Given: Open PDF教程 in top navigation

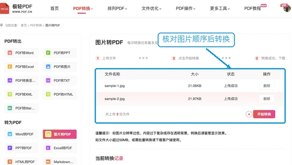Looking at the screenshot, I should point(252,8).
